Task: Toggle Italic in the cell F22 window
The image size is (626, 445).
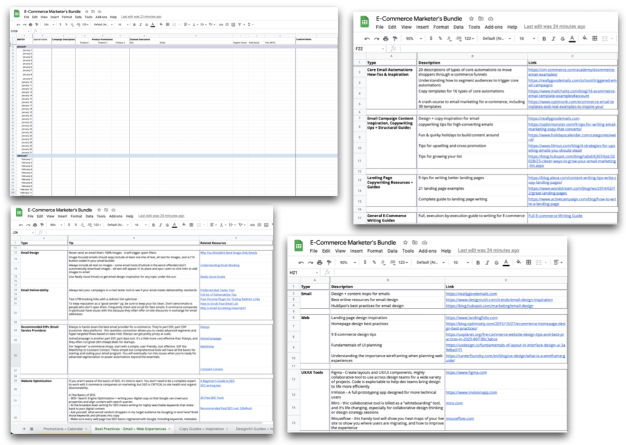Action: pyautogui.click(x=553, y=39)
